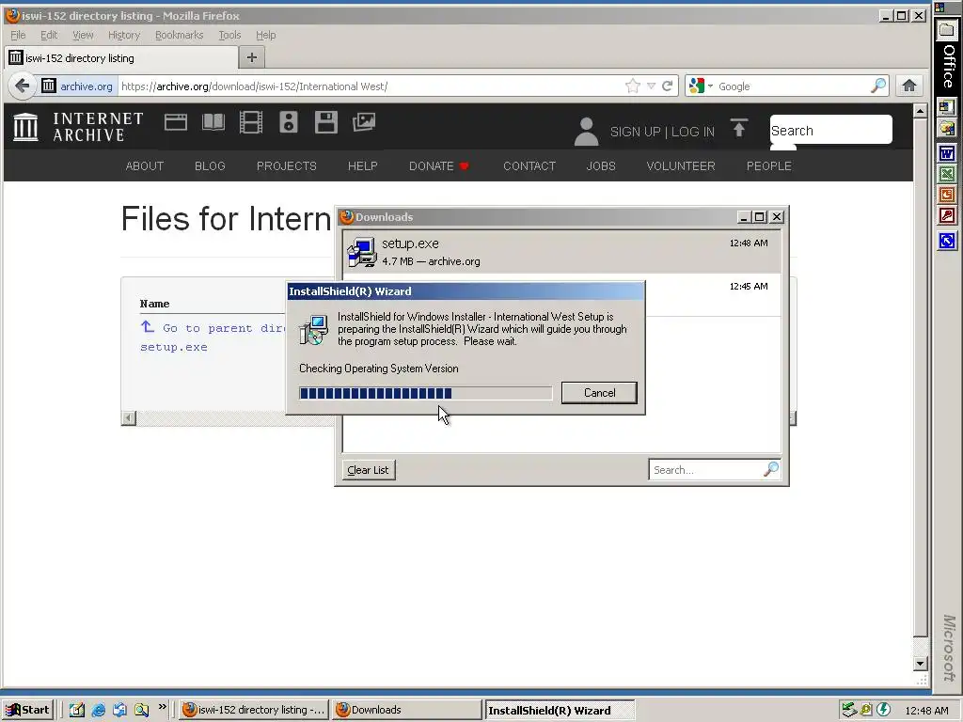963x722 pixels.
Task: Click Go to parent directory link
Action: [x=213, y=328]
